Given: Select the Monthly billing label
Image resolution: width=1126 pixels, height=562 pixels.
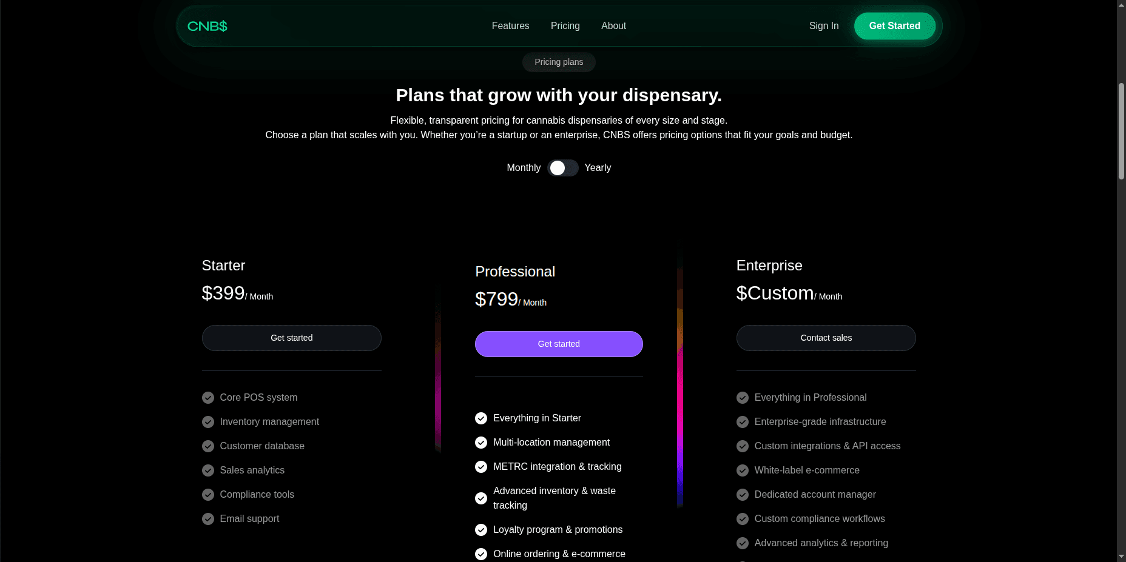Looking at the screenshot, I should click(x=524, y=168).
